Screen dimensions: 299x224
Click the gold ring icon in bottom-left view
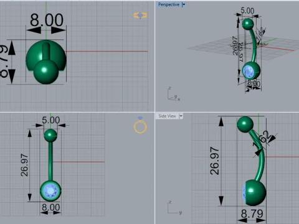[140, 125]
